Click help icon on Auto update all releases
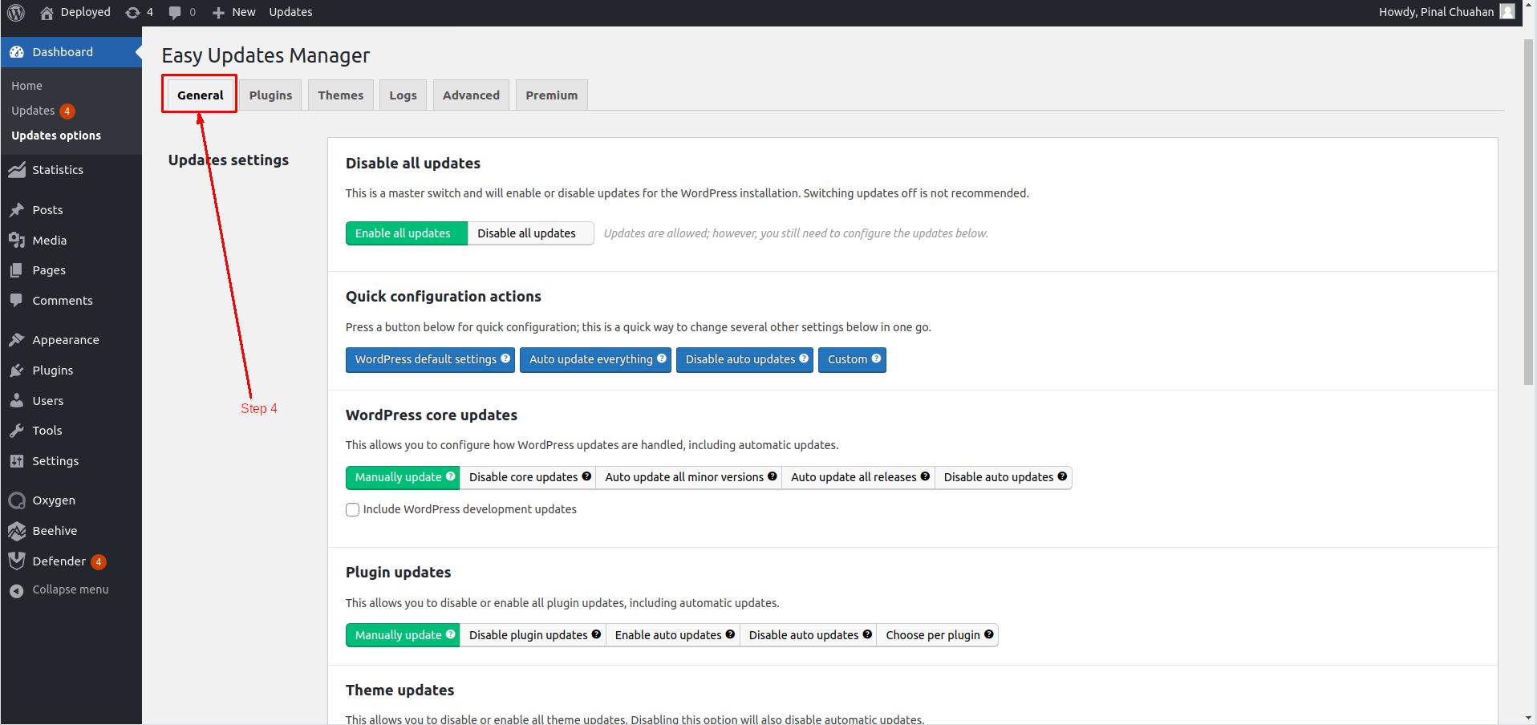1537x725 pixels. point(925,476)
